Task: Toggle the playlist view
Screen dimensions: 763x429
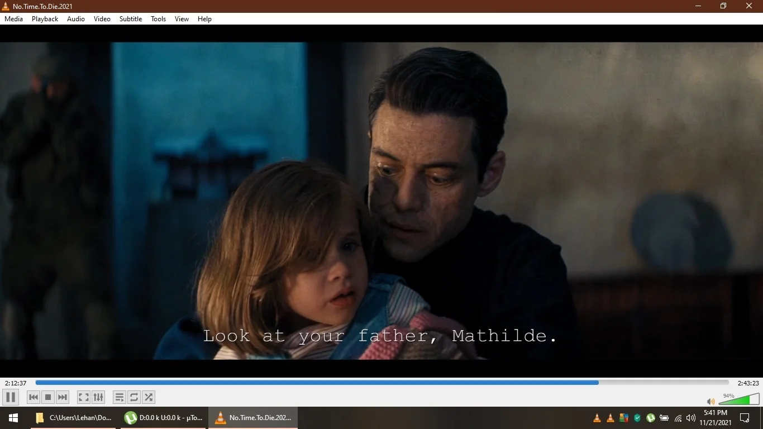Action: 120,397
